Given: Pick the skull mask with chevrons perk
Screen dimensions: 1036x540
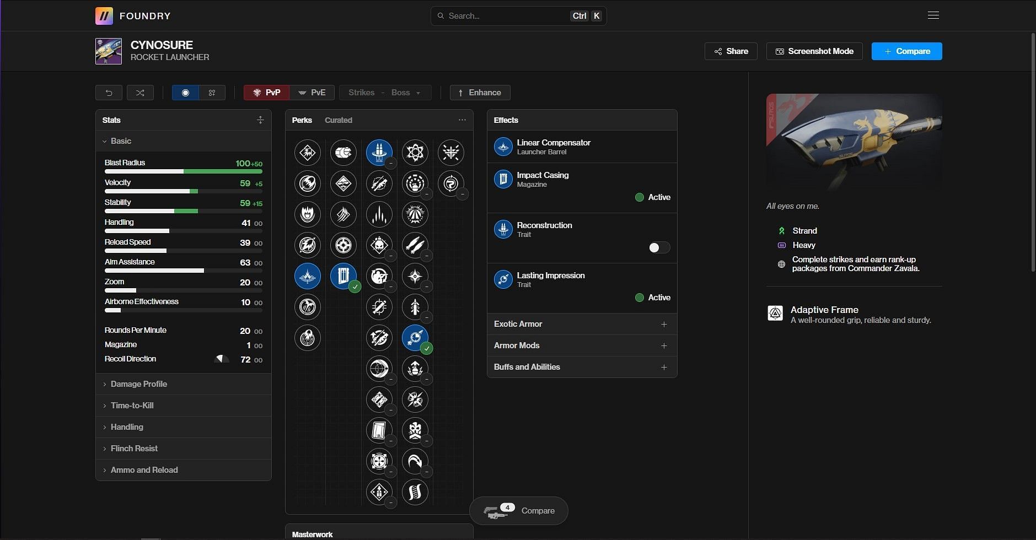Looking at the screenshot, I should tap(415, 430).
